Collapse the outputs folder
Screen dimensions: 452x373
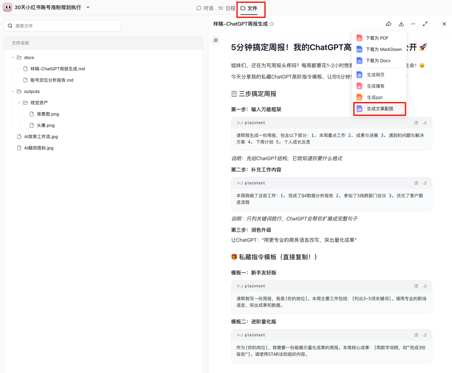pos(13,91)
